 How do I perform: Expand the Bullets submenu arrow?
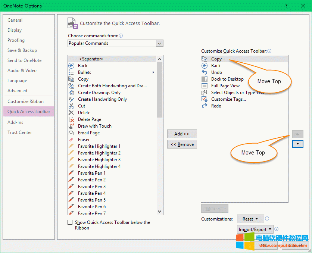point(153,72)
